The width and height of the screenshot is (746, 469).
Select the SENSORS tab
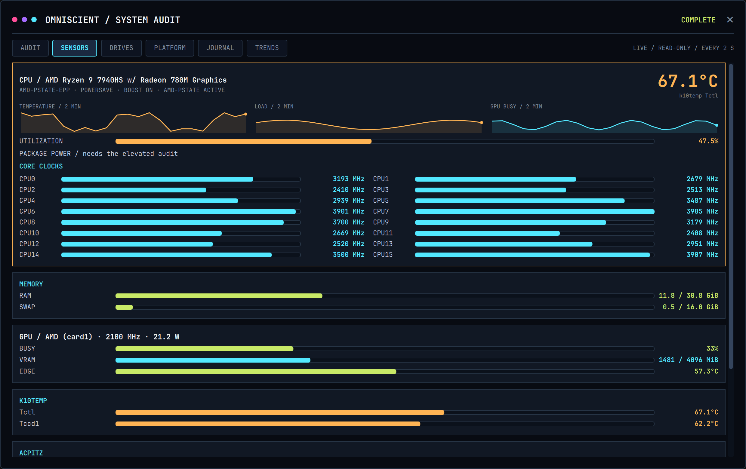point(75,48)
